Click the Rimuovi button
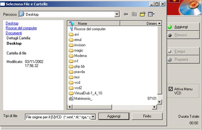 [x=183, y=35]
